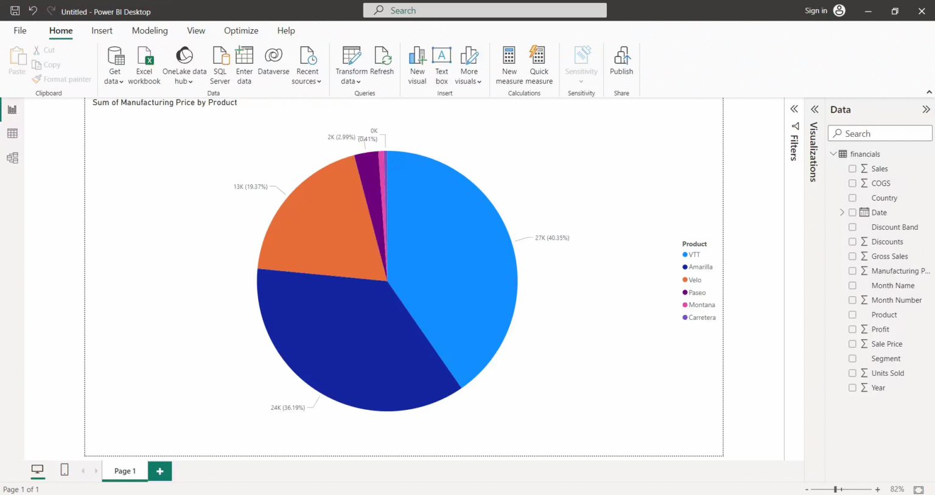Check the Sales field checkbox
Image resolution: width=935 pixels, height=495 pixels.
852,168
